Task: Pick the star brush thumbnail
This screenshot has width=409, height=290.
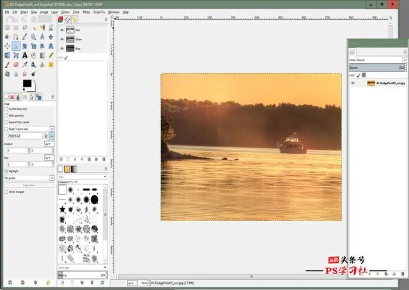Action: pos(63,209)
